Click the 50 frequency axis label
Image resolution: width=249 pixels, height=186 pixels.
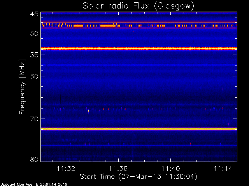tap(34, 33)
